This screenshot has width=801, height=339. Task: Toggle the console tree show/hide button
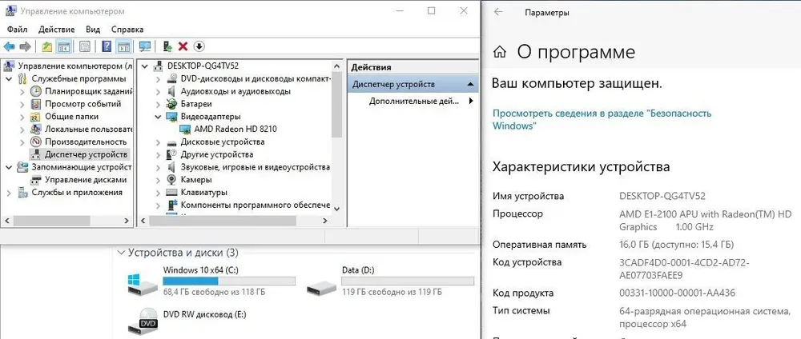click(64, 46)
